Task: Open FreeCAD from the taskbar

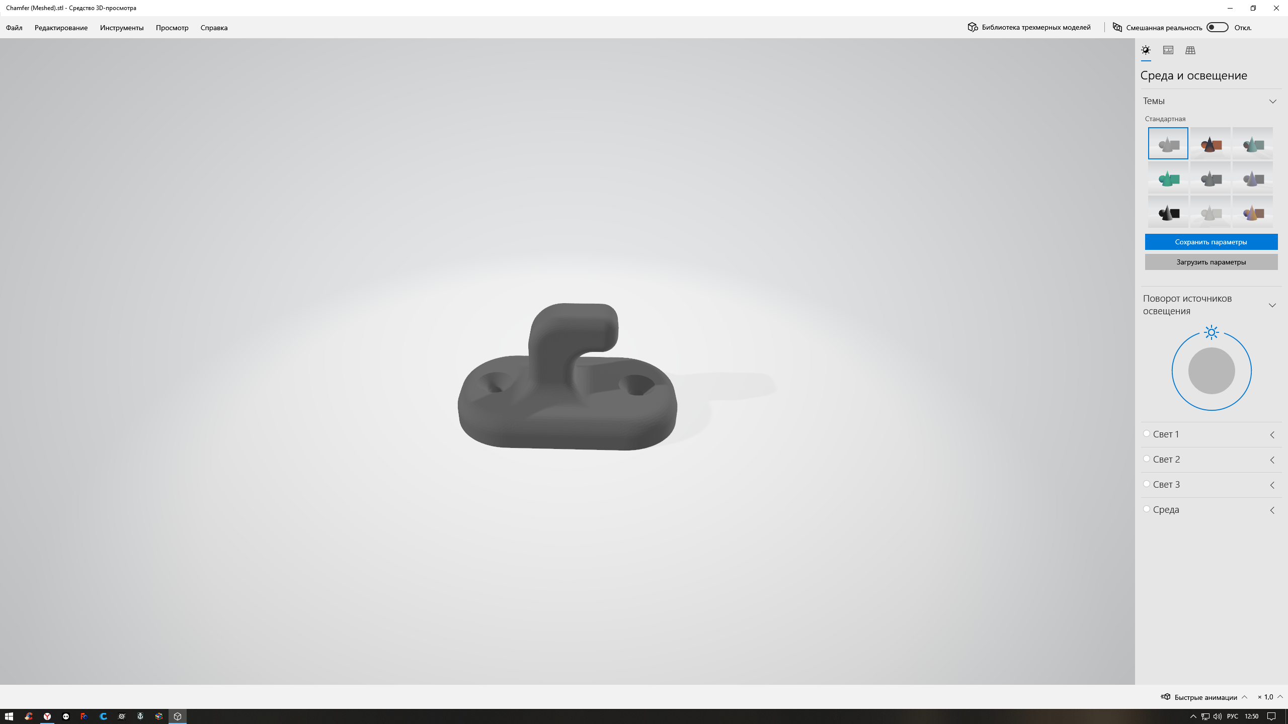Action: tap(85, 716)
